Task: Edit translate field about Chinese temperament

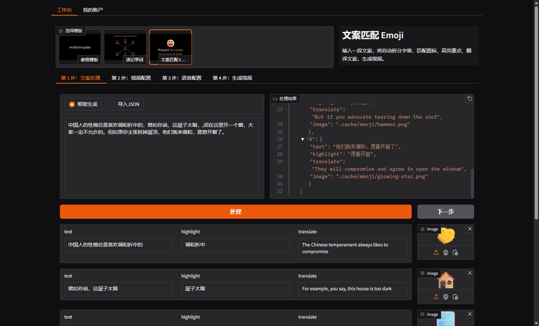Action: tap(353, 248)
